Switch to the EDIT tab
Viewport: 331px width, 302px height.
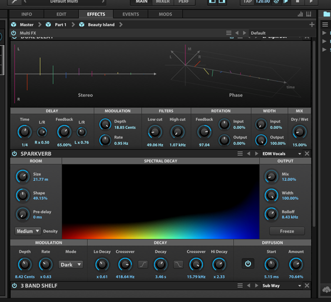61,14
